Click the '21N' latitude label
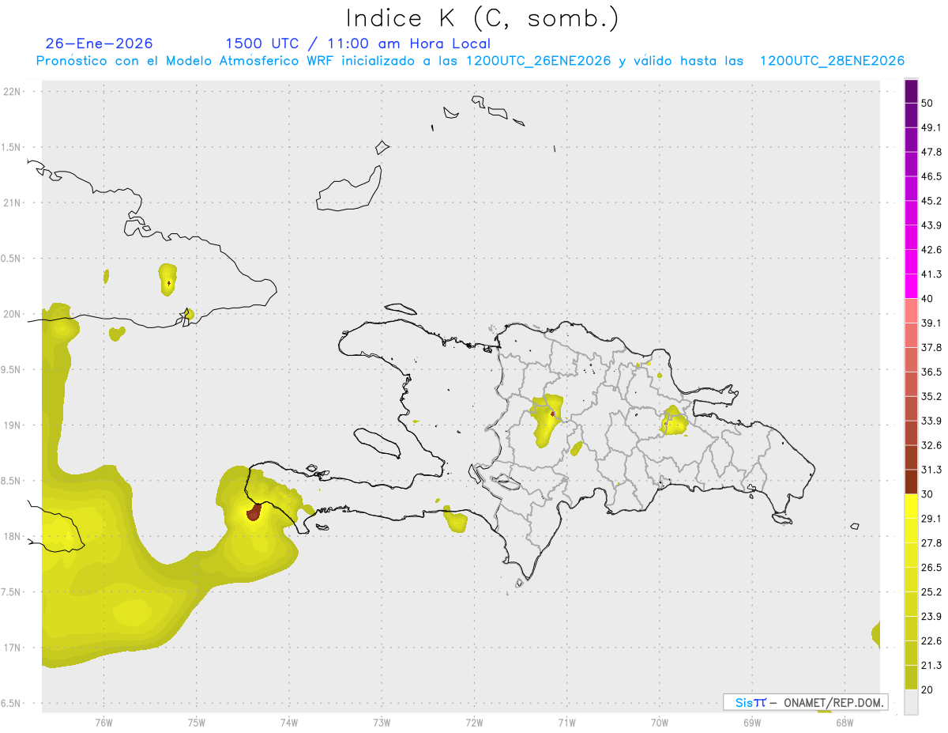Image resolution: width=948 pixels, height=733 pixels. 13,202
